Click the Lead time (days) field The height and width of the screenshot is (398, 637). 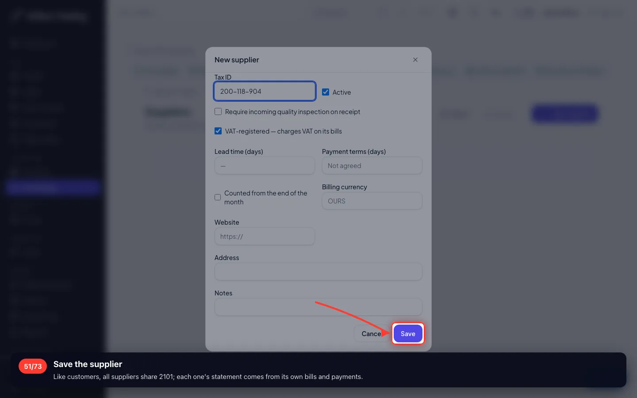265,165
